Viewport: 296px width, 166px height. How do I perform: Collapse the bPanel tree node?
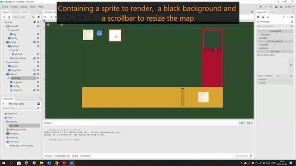click(6, 74)
